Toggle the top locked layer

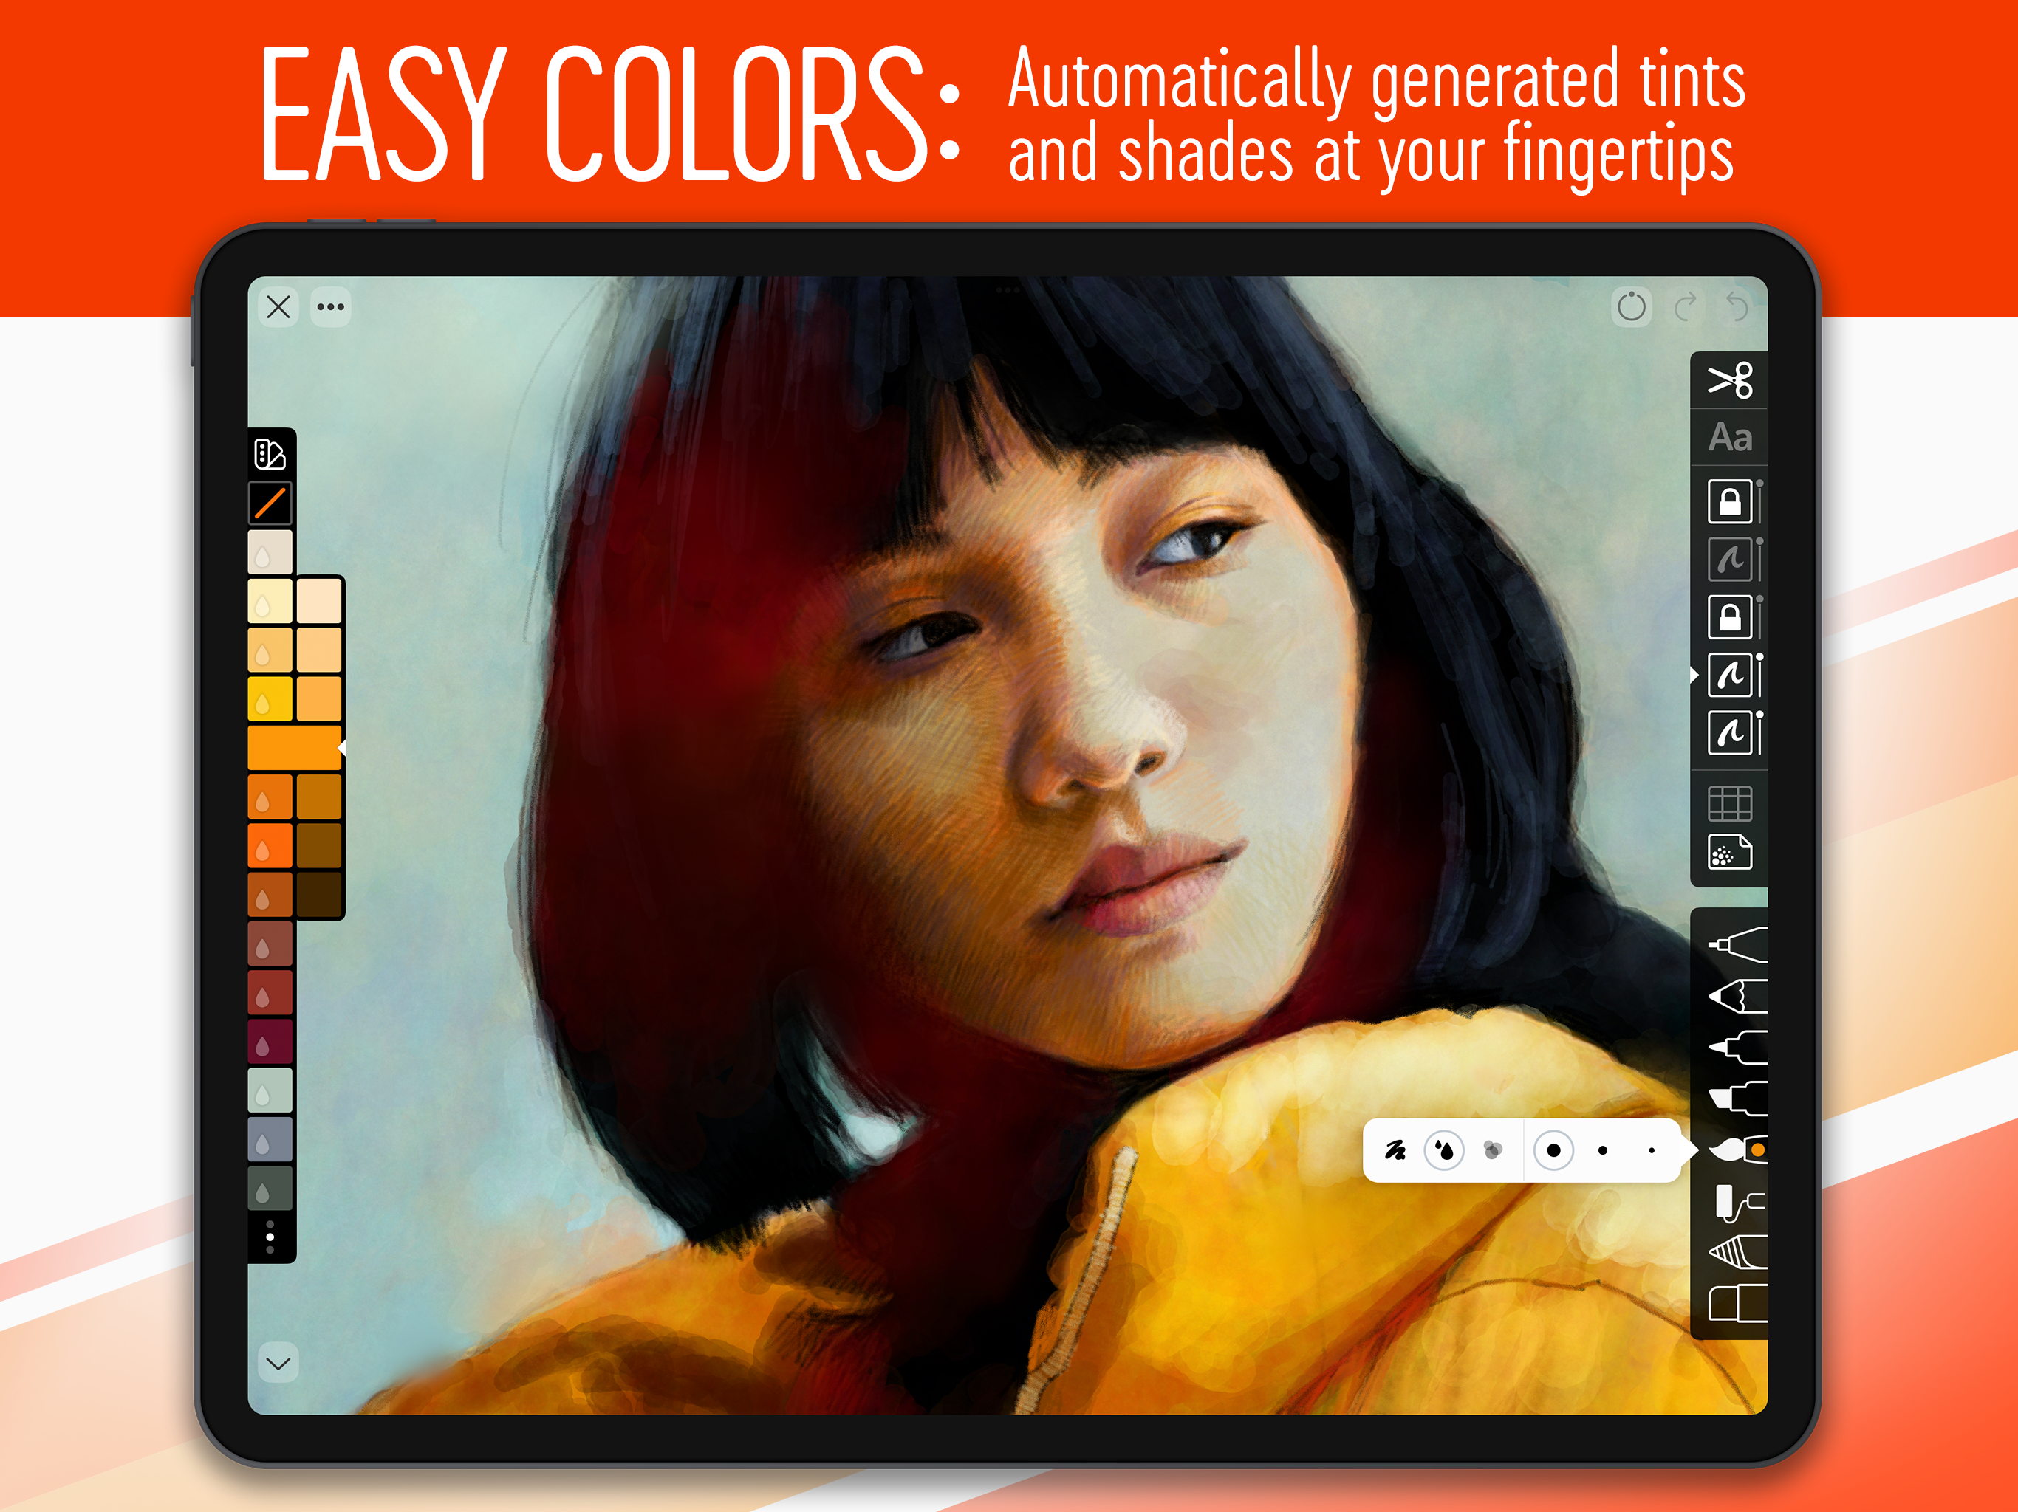click(x=1730, y=501)
